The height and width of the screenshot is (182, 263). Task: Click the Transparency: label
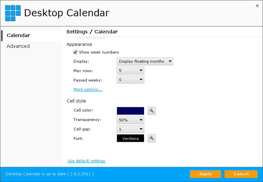click(87, 120)
